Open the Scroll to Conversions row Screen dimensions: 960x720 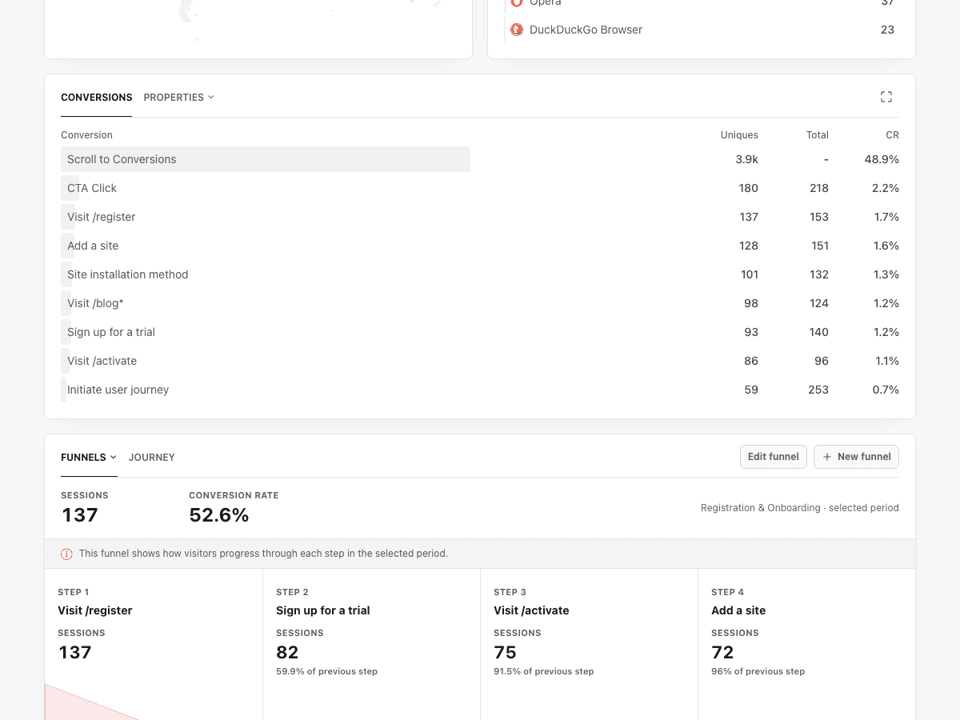(480, 159)
